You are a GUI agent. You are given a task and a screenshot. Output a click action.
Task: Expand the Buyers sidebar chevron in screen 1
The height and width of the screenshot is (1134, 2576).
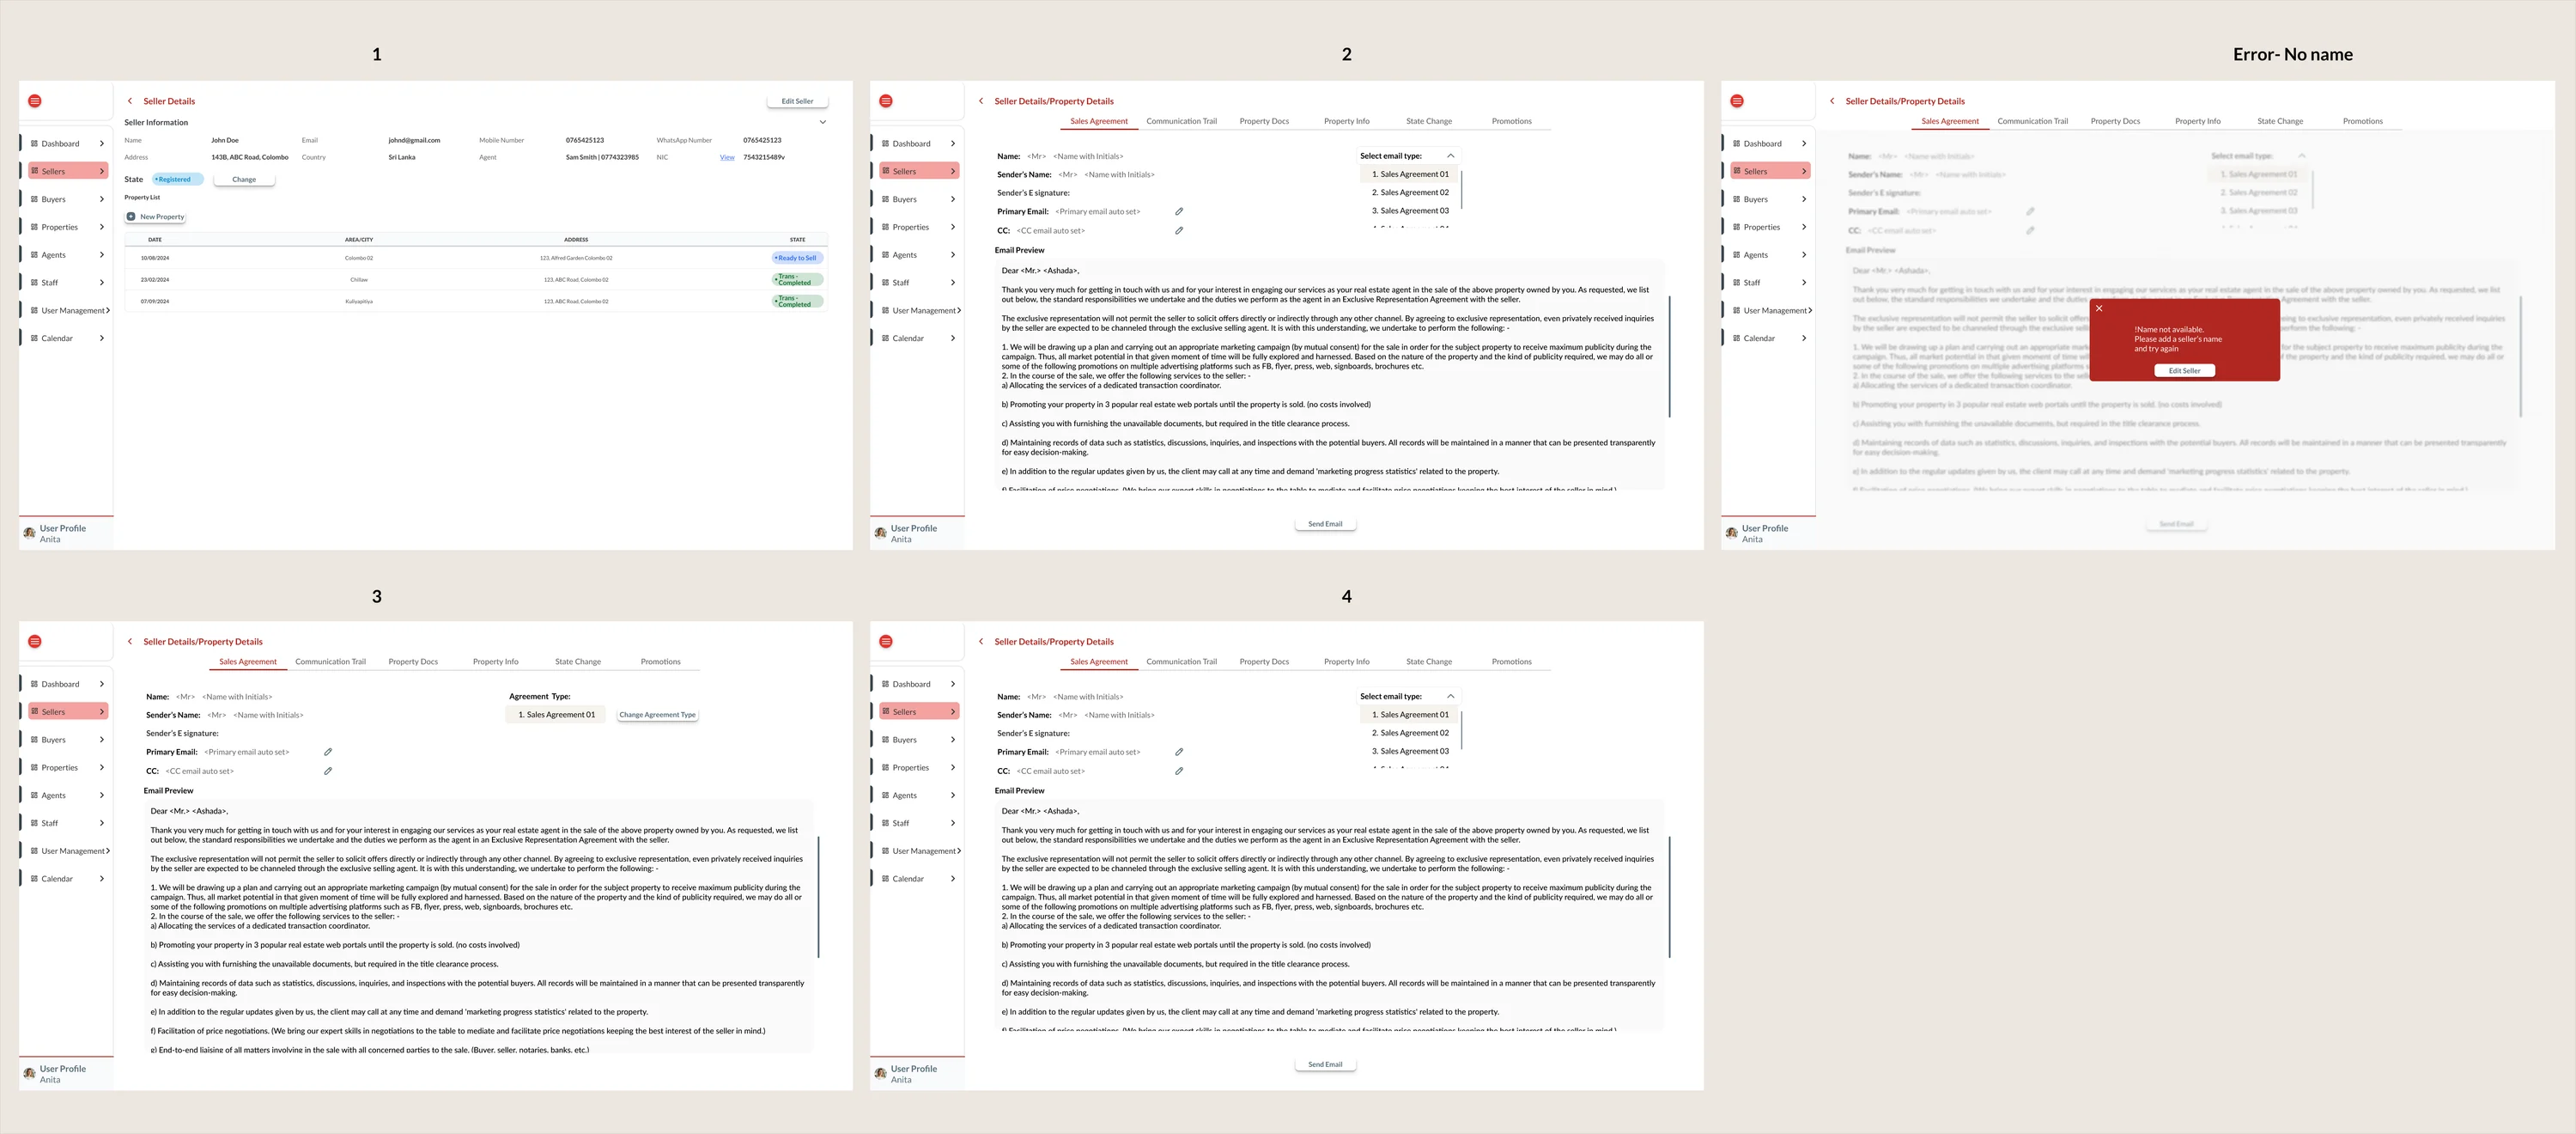[x=102, y=199]
